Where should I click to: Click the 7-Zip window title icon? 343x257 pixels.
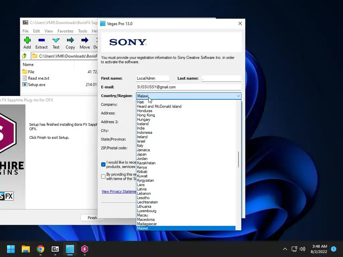tap(25, 22)
